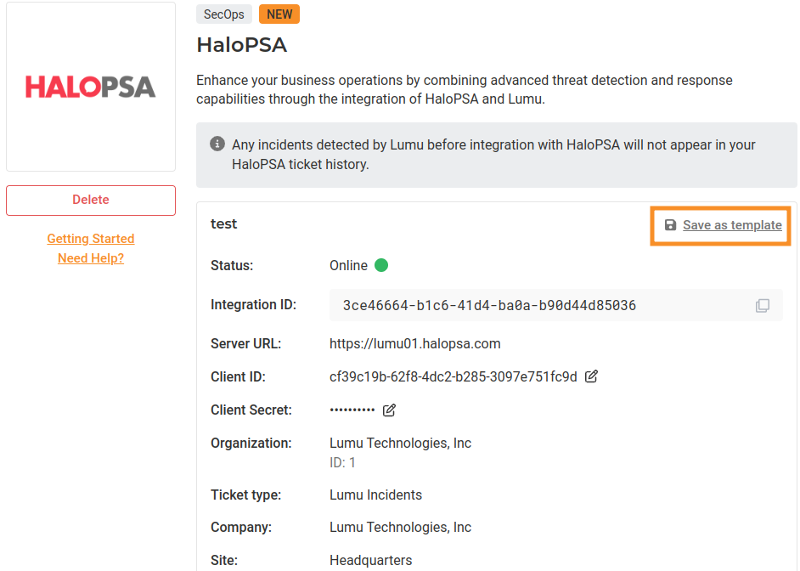Select the SecOps category tag
Screen dimensions: 800x571
[224, 14]
